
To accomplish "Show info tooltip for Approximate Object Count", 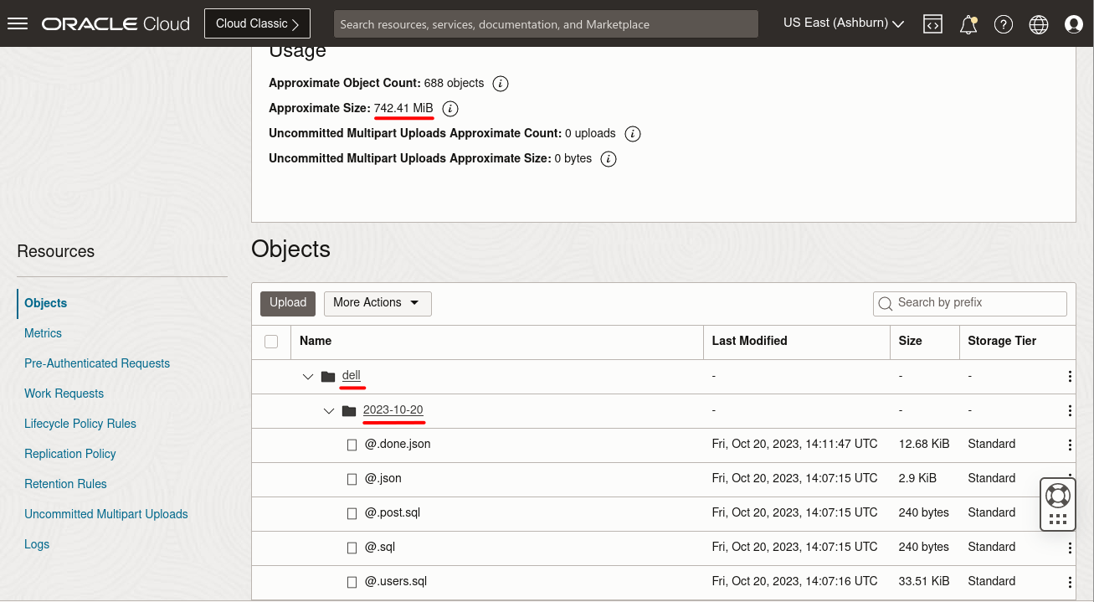I will (x=500, y=83).
